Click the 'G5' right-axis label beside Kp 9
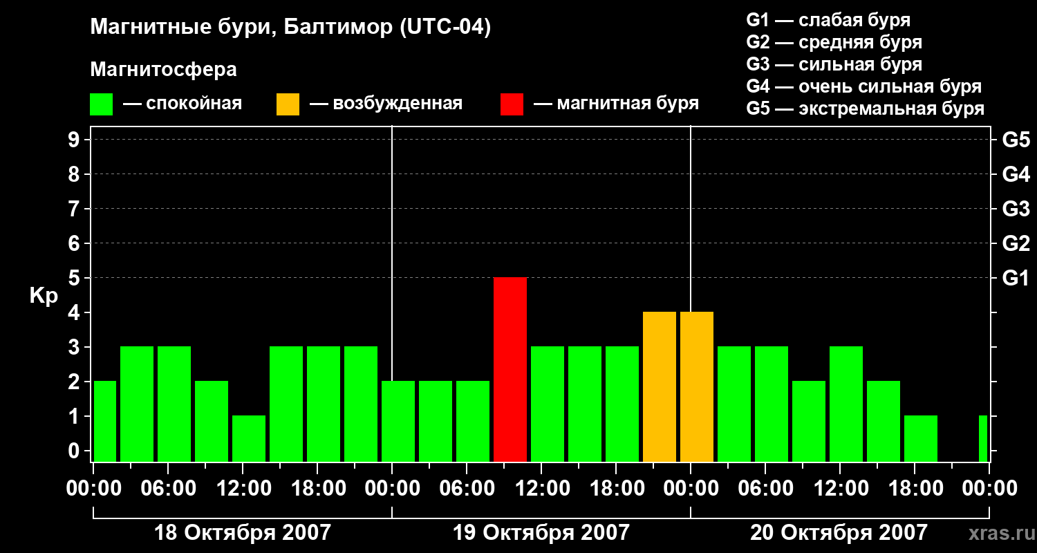Image resolution: width=1037 pixels, height=553 pixels. pos(1016,140)
